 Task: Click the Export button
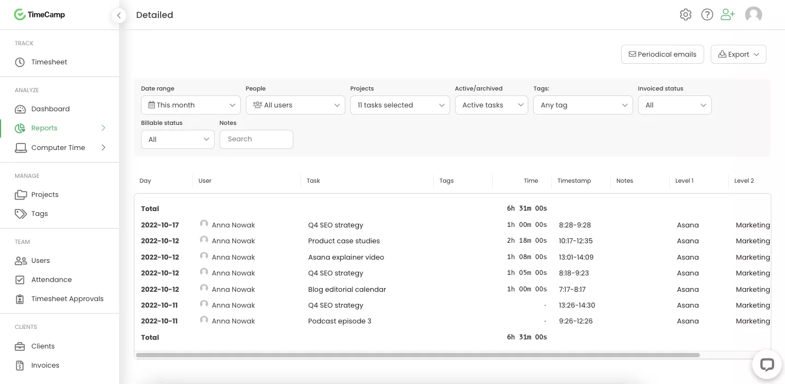[738, 55]
